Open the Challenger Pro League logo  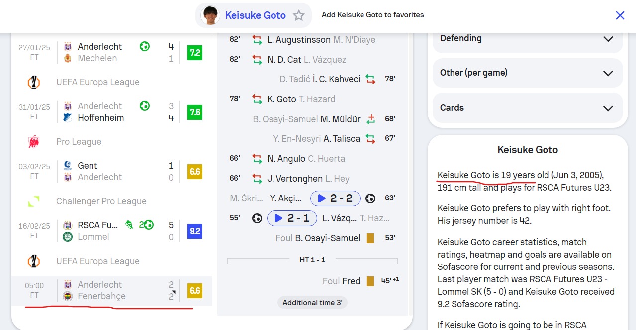(33, 201)
